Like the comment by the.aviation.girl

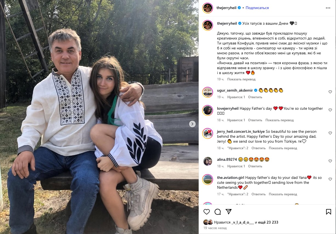[x=330, y=179]
